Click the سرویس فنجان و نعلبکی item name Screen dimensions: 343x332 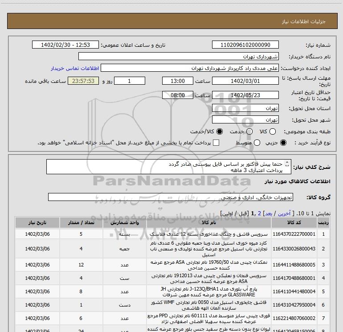coord(208,278)
